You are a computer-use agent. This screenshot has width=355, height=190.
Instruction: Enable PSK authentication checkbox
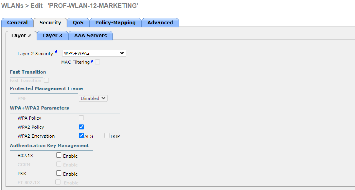[x=59, y=173]
